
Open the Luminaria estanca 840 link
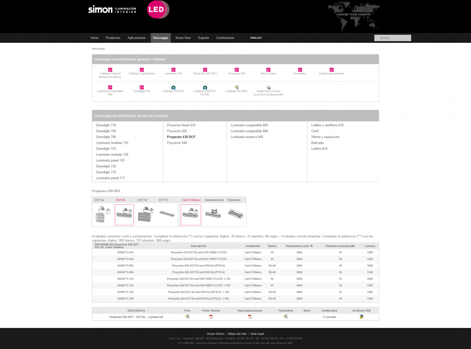pos(247,137)
